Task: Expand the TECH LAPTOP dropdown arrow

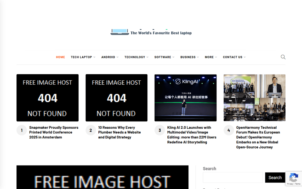Action: click(x=95, y=57)
